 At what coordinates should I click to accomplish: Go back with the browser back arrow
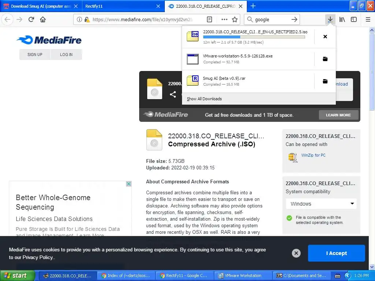click(7, 19)
